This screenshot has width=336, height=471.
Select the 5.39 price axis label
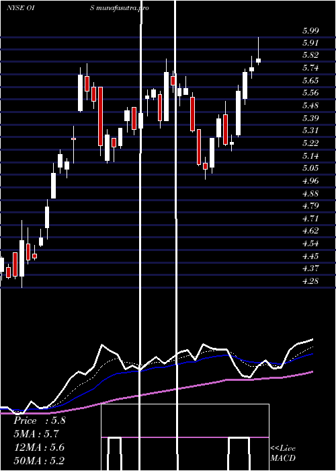coord(310,118)
